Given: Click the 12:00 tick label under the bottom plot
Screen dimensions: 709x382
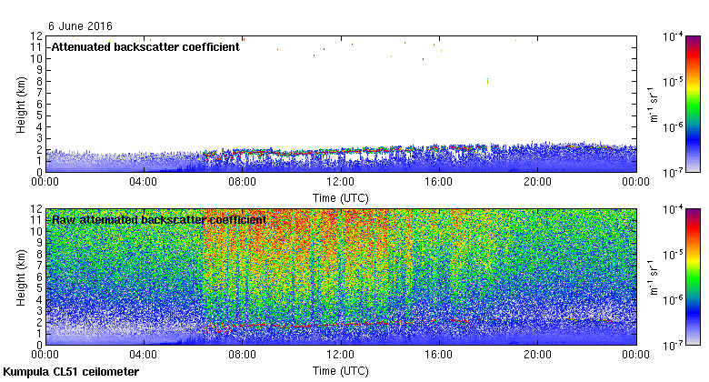Looking at the screenshot, I should click(x=341, y=355).
